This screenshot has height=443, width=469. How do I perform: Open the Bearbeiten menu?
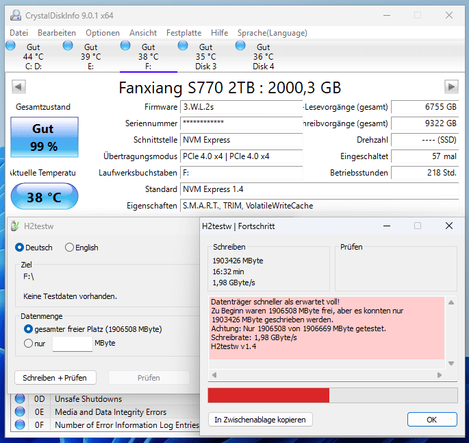57,33
